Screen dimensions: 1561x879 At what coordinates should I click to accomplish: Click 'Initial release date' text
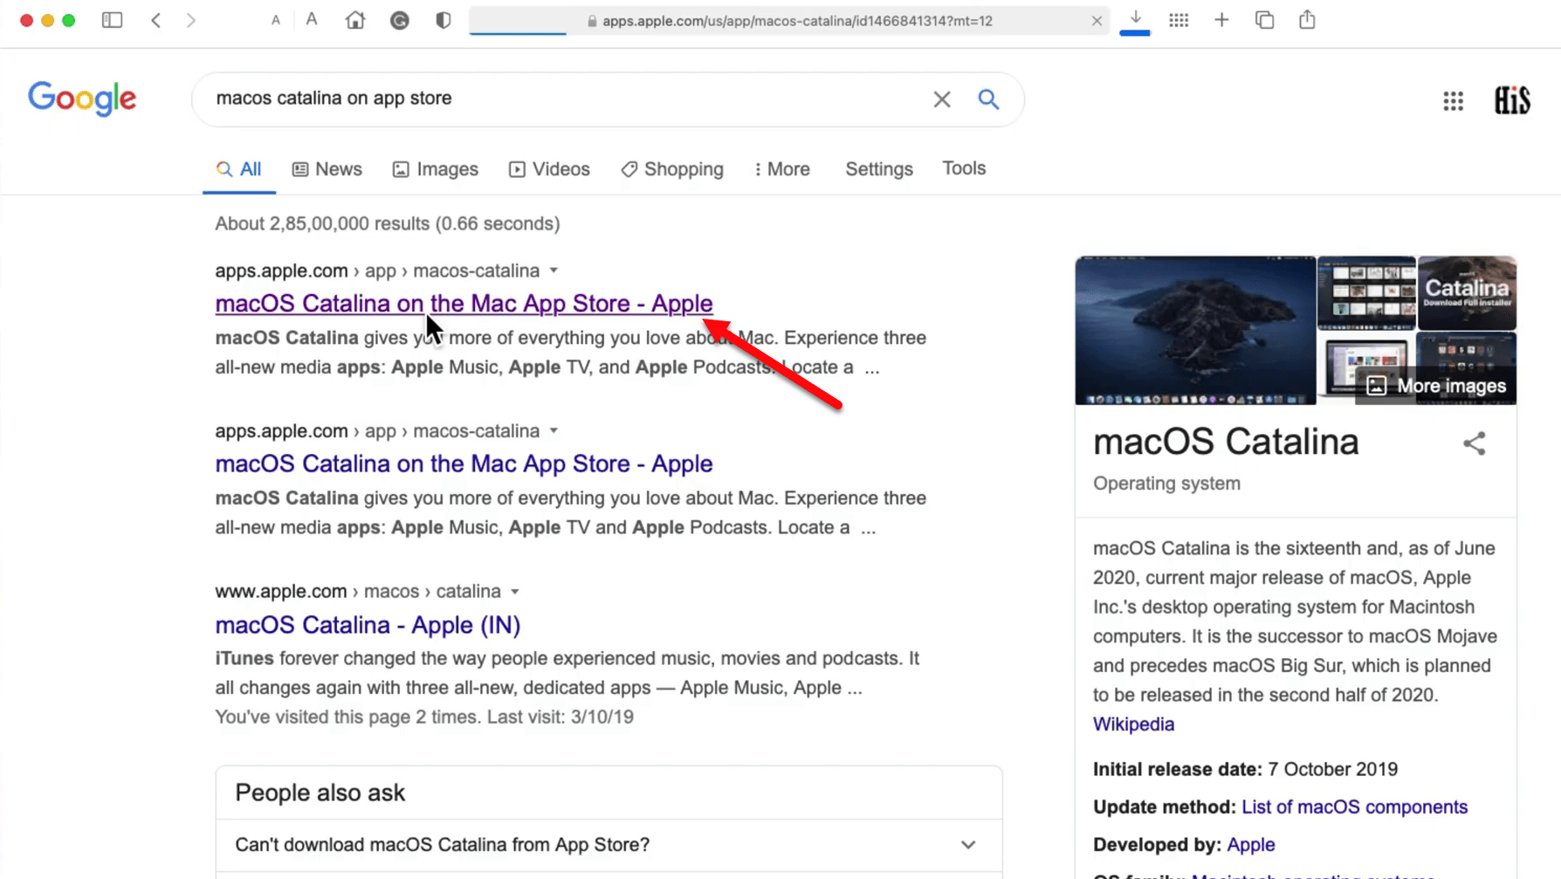pos(1178,769)
